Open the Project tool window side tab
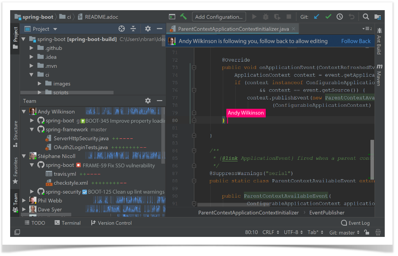This screenshot has width=398, height=256. point(15,38)
